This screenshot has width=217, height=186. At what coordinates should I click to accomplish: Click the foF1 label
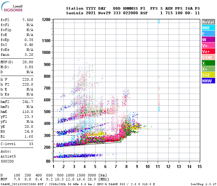[x=5, y=25]
